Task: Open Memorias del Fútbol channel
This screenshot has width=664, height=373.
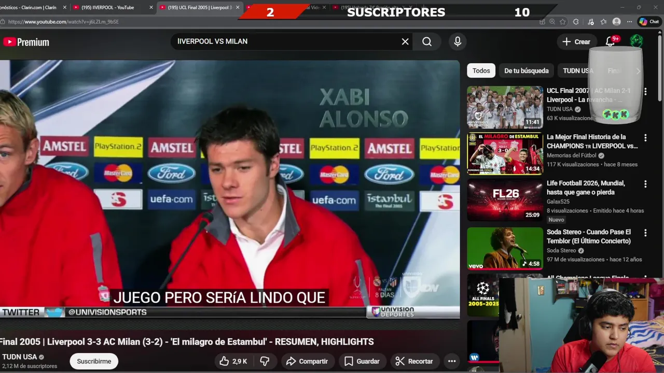Action: click(571, 155)
